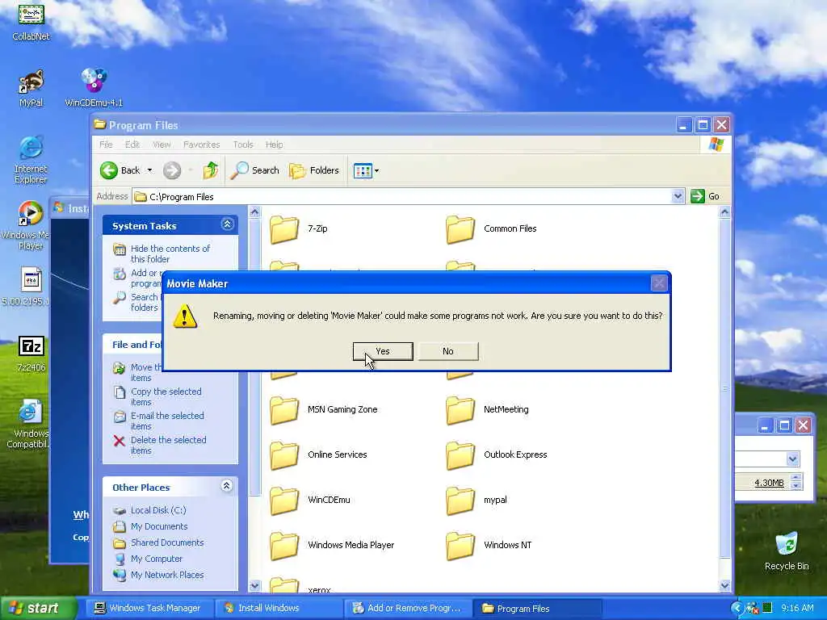Viewport: 827px width, 620px height.
Task: Open the Tools menu
Action: click(x=243, y=145)
